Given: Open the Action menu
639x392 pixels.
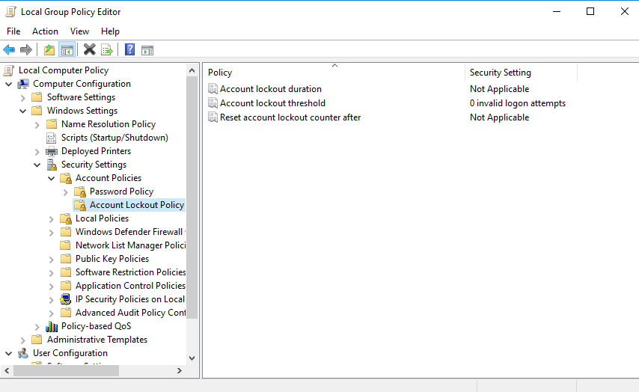Looking at the screenshot, I should coord(45,31).
